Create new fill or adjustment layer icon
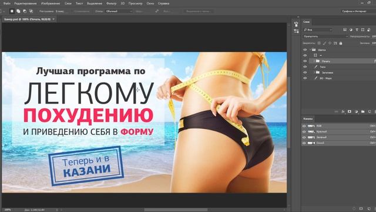The height and width of the screenshot is (212, 376). [x=356, y=112]
